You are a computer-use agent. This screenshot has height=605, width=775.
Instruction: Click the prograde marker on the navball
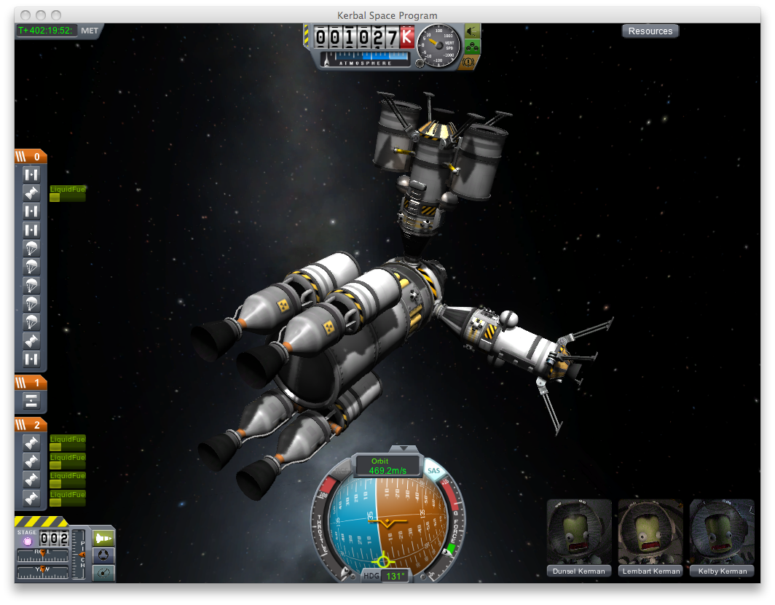click(383, 561)
